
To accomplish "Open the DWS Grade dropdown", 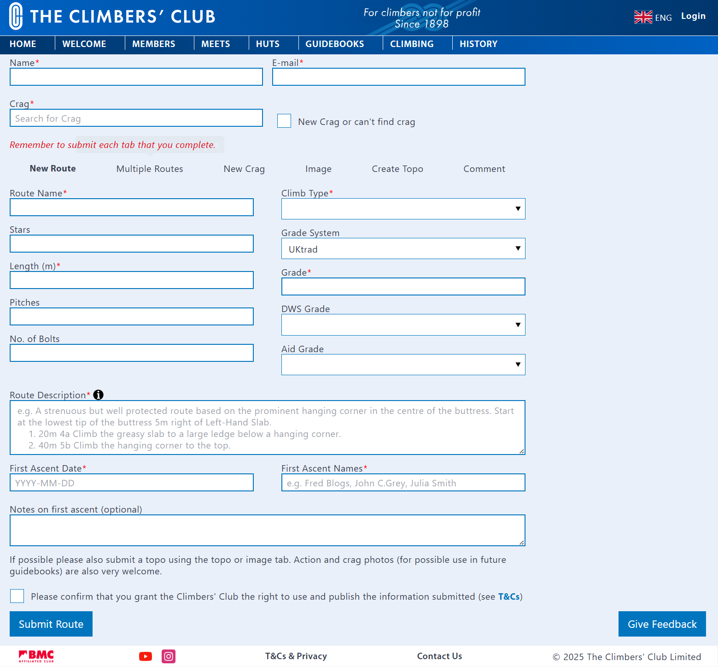I will point(403,325).
